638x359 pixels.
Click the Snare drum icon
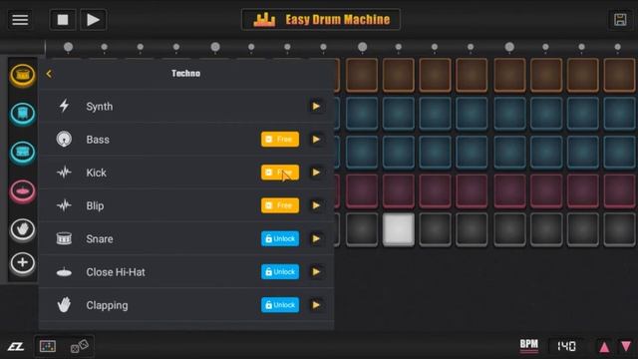point(64,238)
